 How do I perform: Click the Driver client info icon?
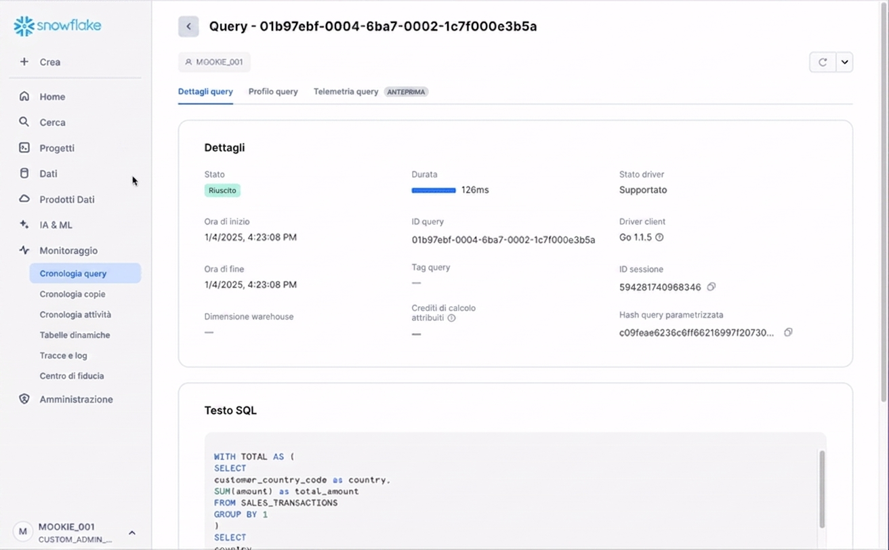pos(659,237)
